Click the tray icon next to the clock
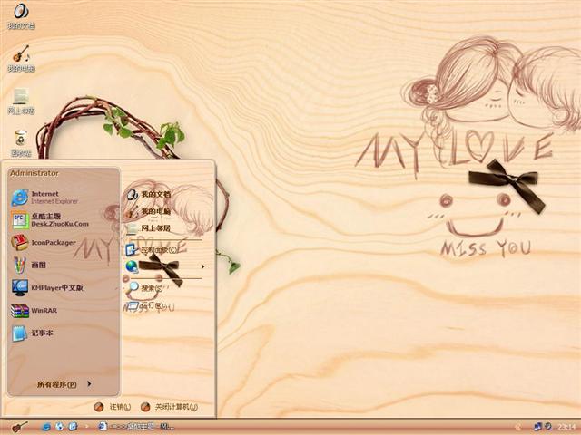This screenshot has width=581, height=435. click(x=548, y=427)
